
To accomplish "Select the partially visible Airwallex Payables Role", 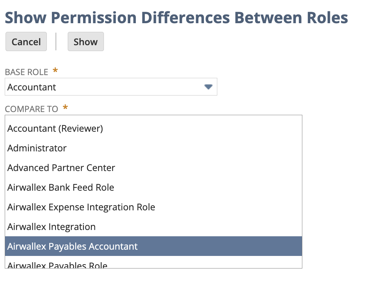I will click(x=57, y=265).
